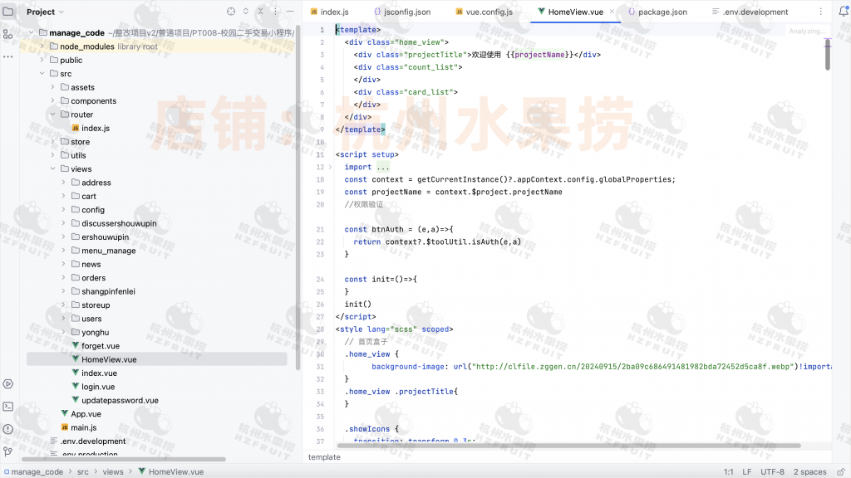Click the Terminal tool window icon
The image size is (851, 478).
tap(8, 406)
